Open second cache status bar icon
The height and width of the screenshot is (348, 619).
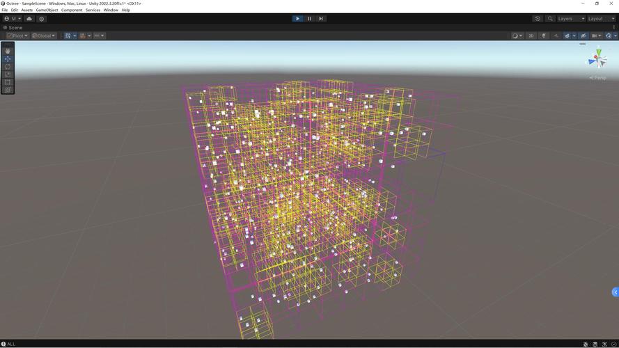point(595,344)
